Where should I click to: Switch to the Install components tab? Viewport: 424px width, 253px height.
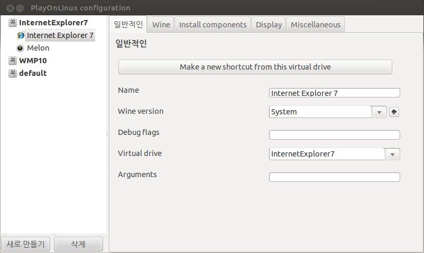(x=213, y=25)
